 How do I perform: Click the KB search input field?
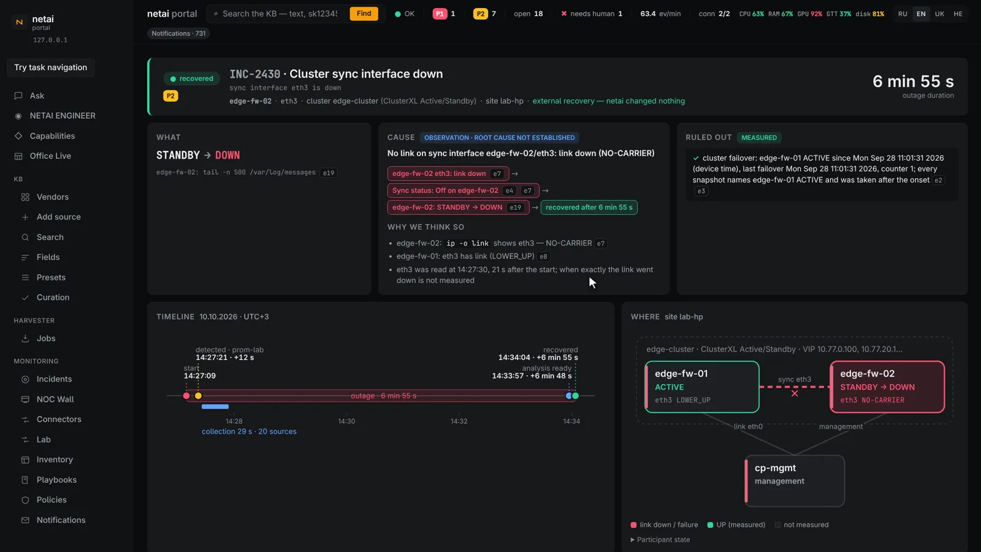tap(280, 13)
